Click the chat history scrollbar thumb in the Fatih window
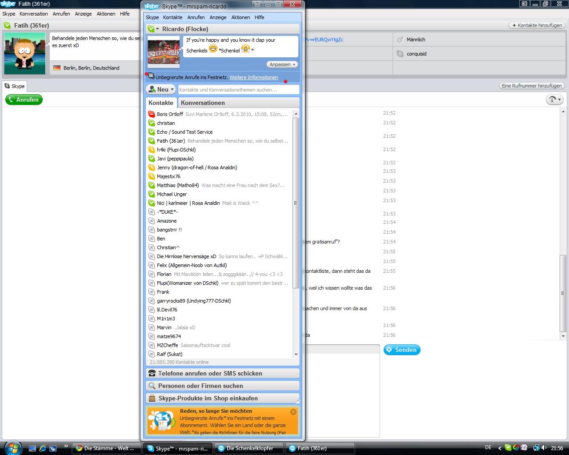This screenshot has height=455, width=569. [x=563, y=294]
